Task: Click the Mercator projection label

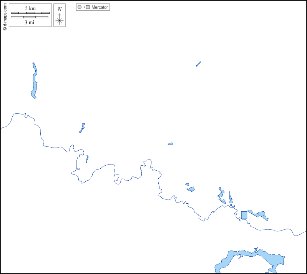Action: tap(100, 7)
